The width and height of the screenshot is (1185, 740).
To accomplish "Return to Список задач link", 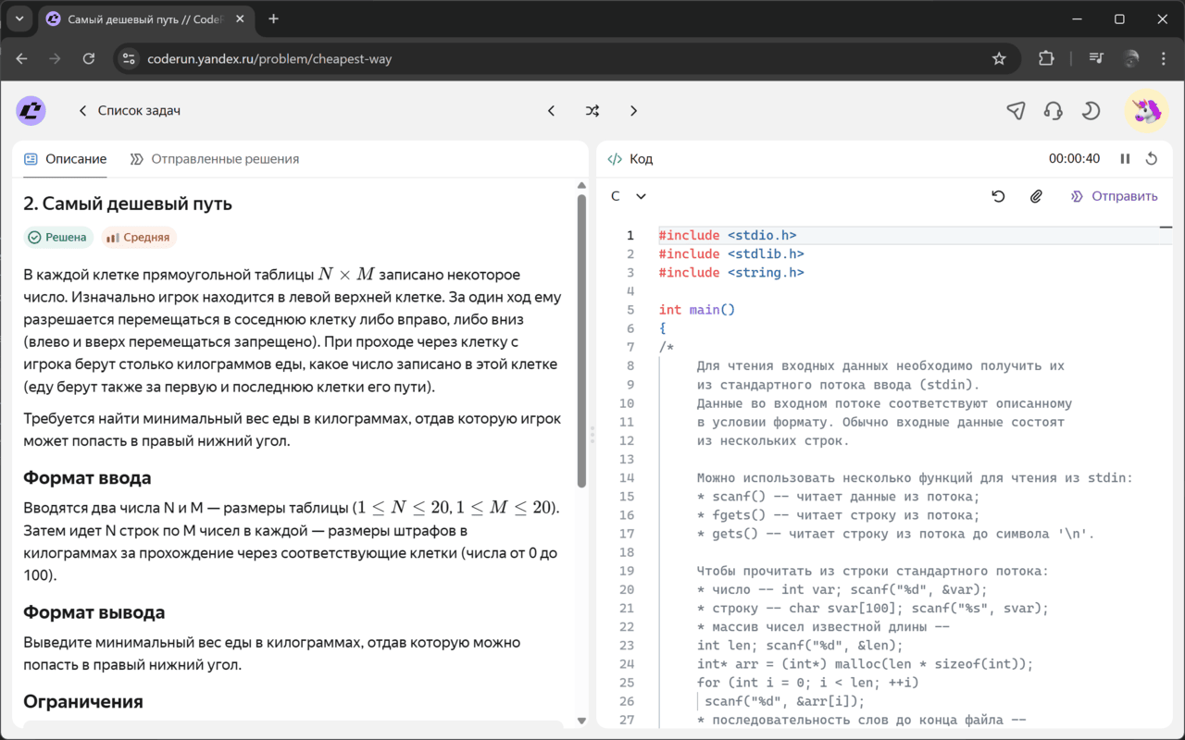I will (130, 111).
